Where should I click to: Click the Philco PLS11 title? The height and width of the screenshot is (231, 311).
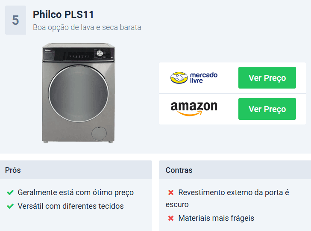click(63, 15)
